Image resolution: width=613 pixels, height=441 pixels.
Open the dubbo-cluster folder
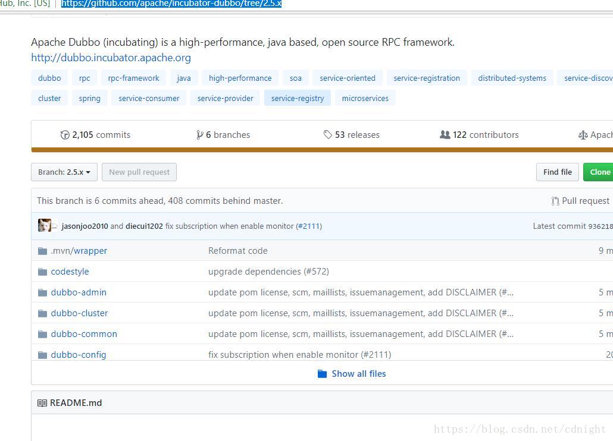click(79, 313)
